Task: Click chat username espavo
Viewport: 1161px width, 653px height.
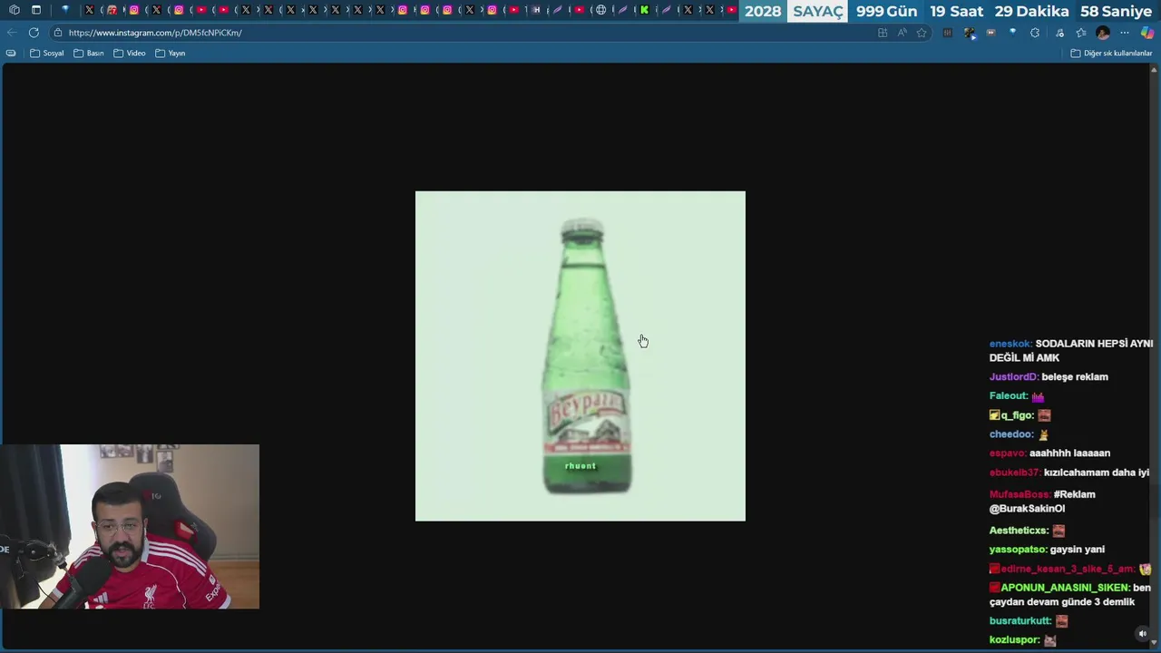Action: 1008,453
